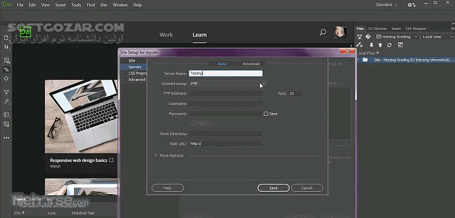
Task: Open the Help menu
Action: tap(138, 5)
